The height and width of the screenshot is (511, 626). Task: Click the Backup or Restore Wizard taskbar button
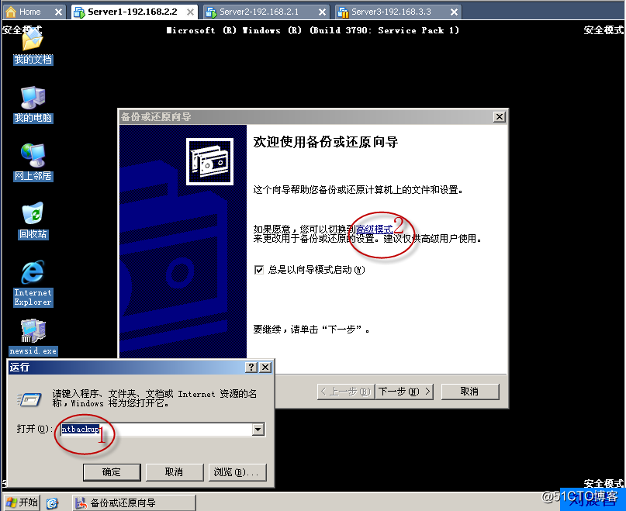134,503
